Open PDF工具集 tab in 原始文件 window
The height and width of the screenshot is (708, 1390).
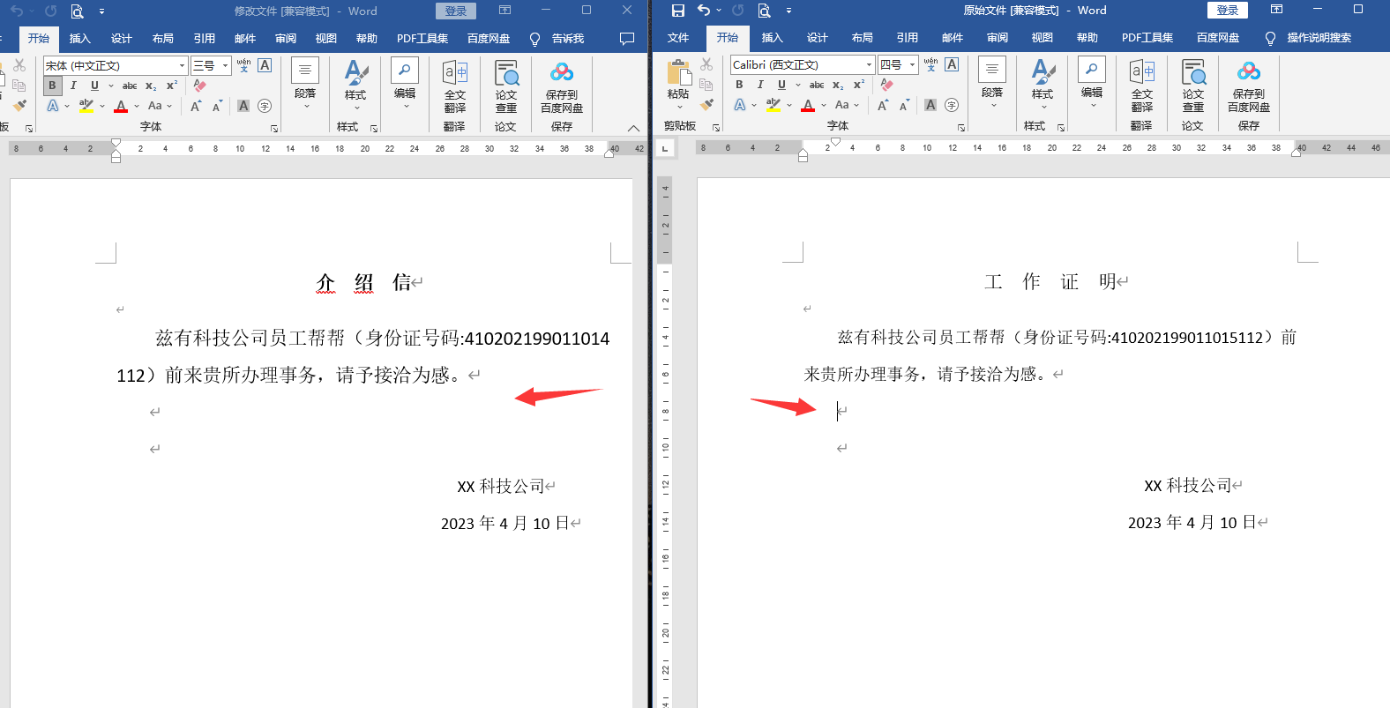point(1147,38)
